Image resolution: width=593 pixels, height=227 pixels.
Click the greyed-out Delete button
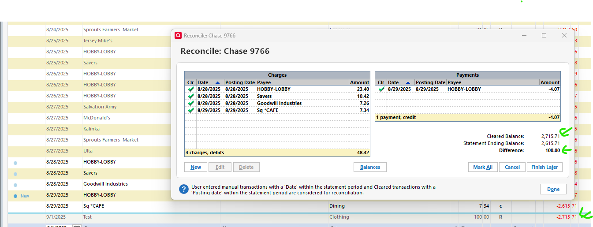coord(246,167)
